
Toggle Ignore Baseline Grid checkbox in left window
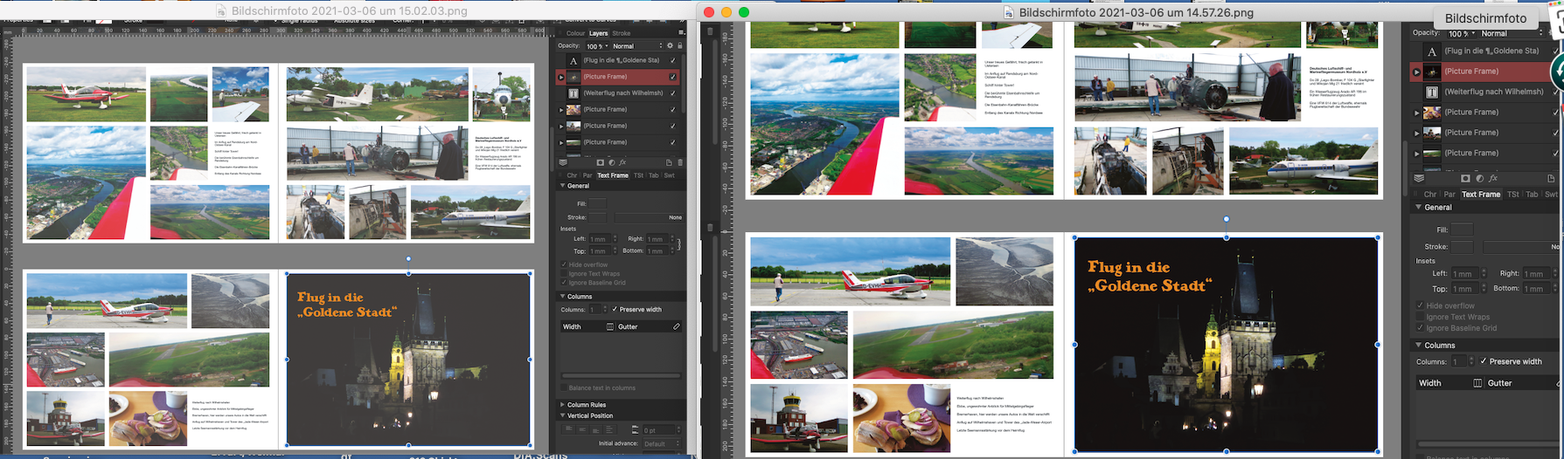point(563,283)
